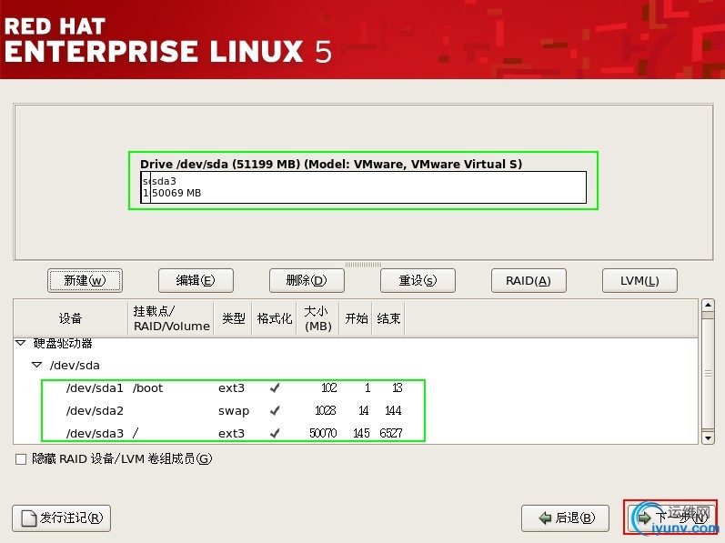Click the 删除(D) delete button
This screenshot has width=725, height=543.
(x=307, y=280)
